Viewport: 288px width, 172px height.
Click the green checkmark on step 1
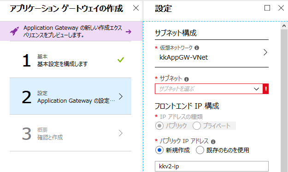(x=121, y=60)
